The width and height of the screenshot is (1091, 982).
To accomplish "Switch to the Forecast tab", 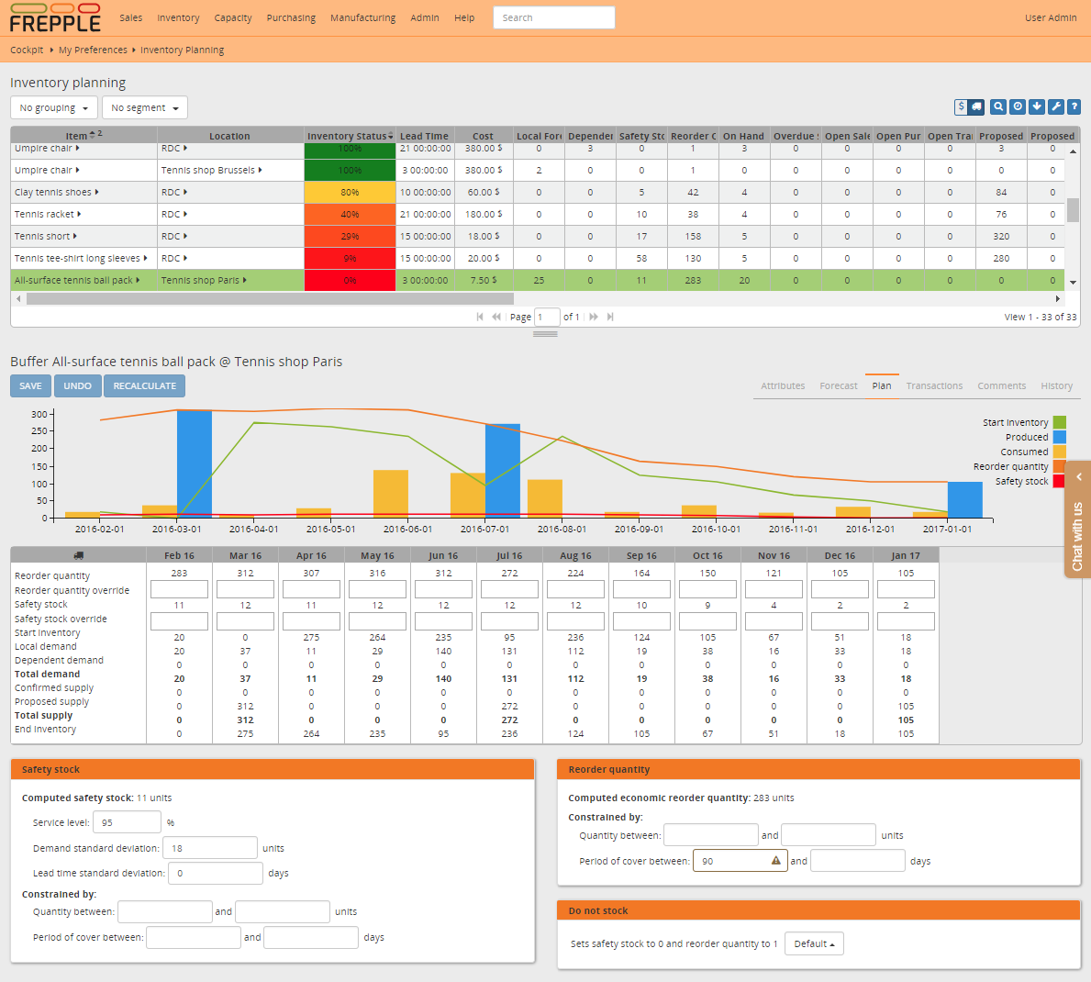I will click(838, 386).
